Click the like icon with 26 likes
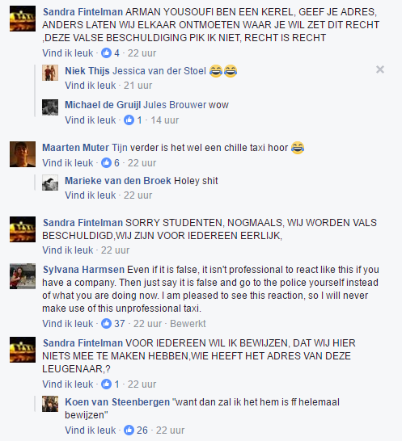 (129, 430)
